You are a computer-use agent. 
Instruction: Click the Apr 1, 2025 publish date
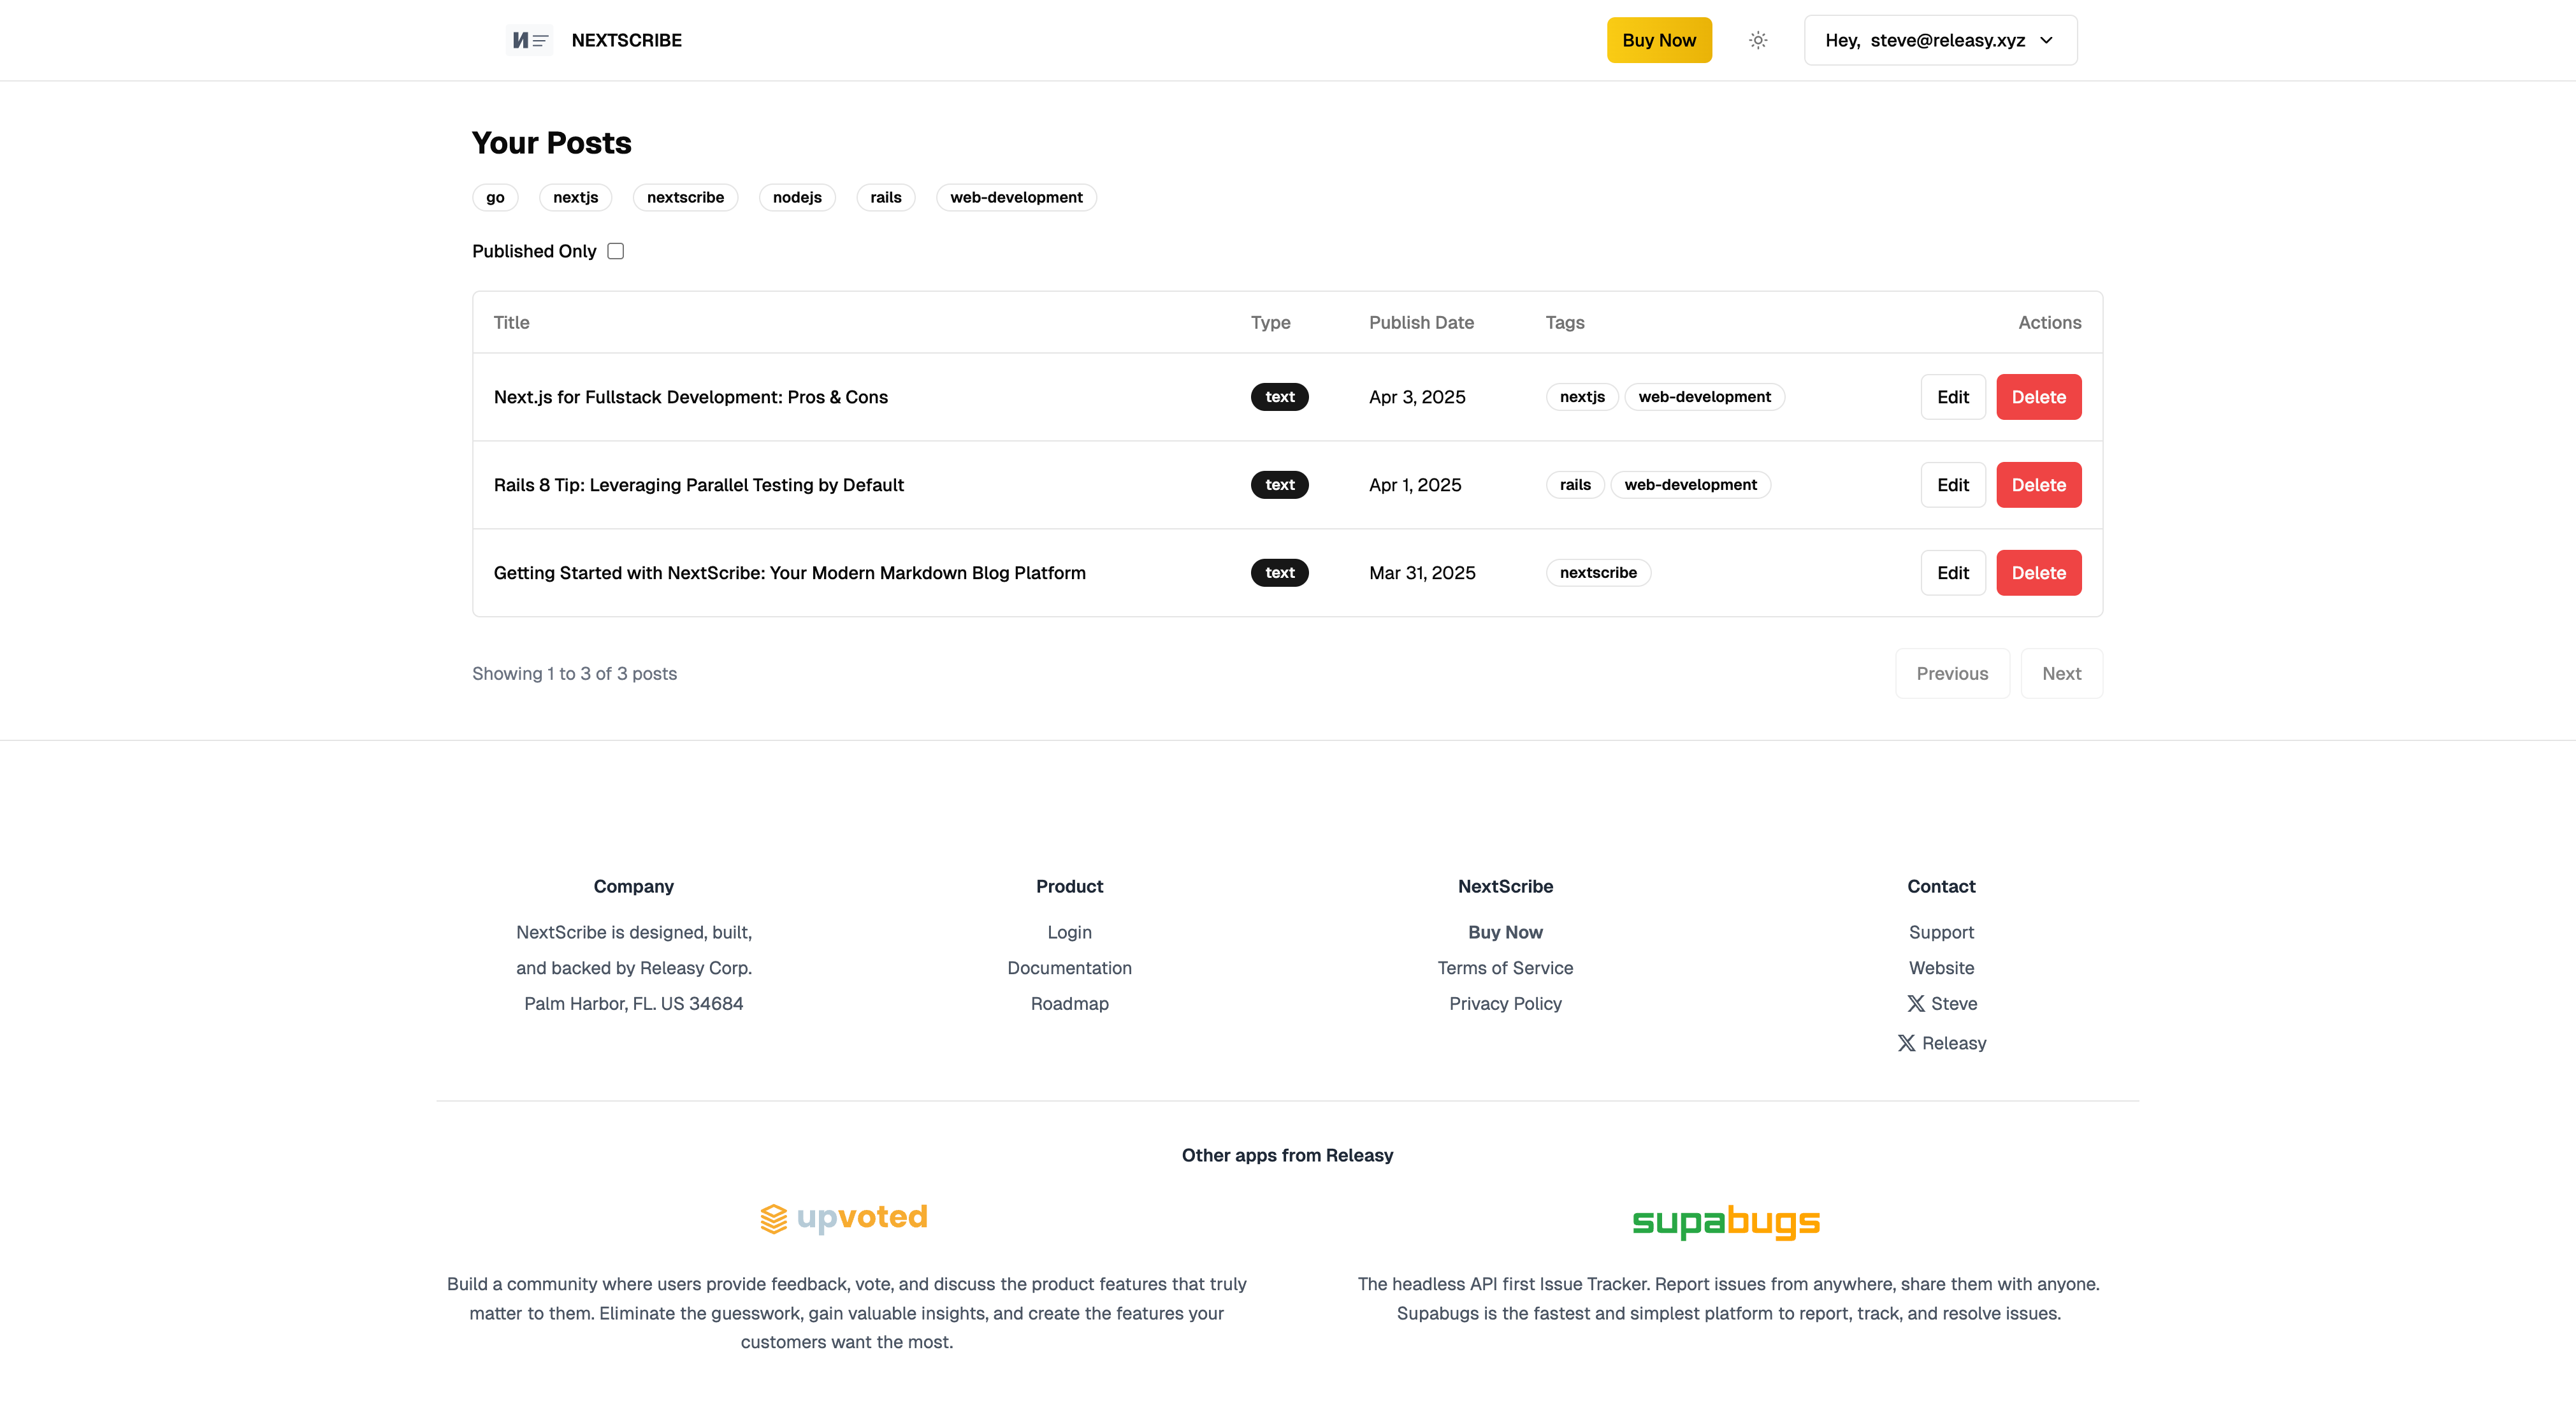(x=1415, y=485)
